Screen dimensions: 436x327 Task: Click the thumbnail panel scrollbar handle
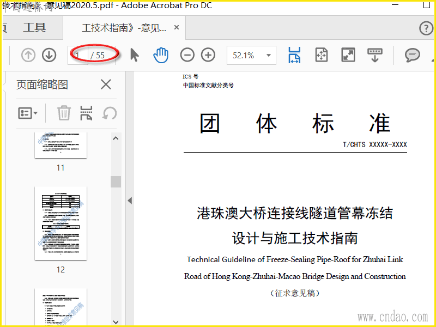pos(116,182)
